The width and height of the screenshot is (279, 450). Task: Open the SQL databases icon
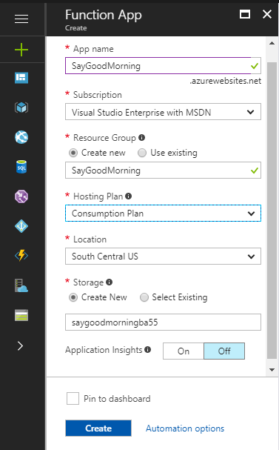(x=21, y=167)
